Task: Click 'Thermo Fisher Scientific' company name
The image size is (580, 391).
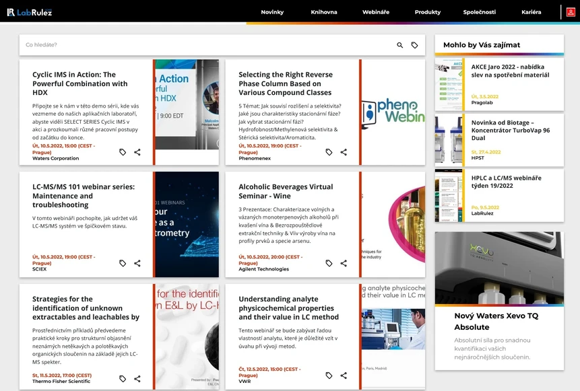Action: [61, 381]
